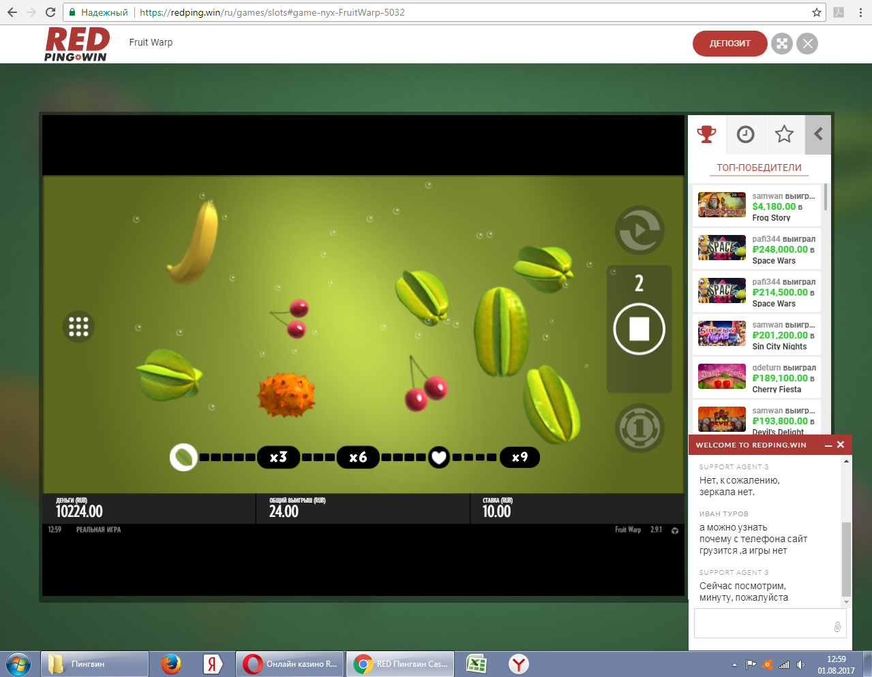Open the volume control in the tray

(801, 665)
